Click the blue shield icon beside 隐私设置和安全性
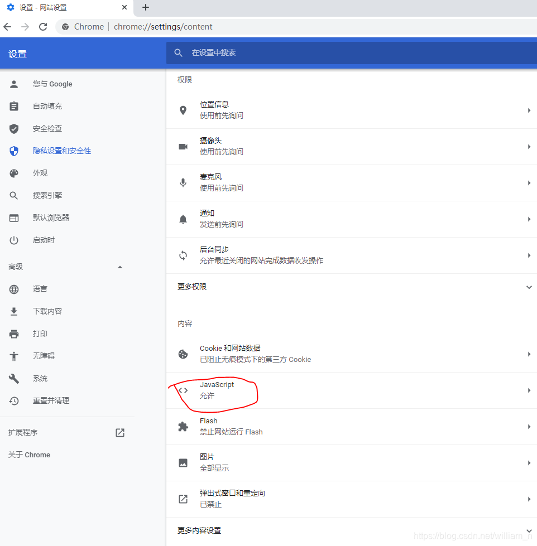Viewport: 537px width, 546px height. click(14, 151)
